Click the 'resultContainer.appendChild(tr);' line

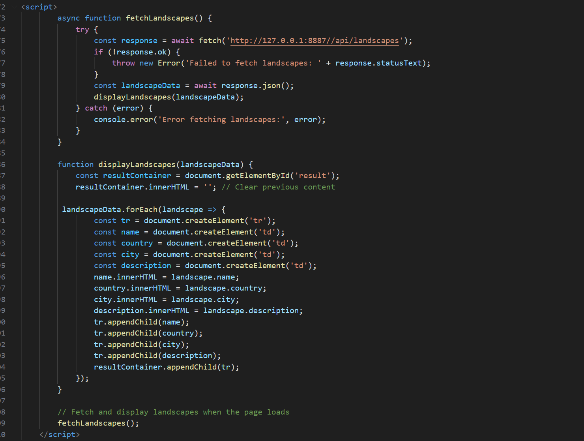tap(167, 367)
